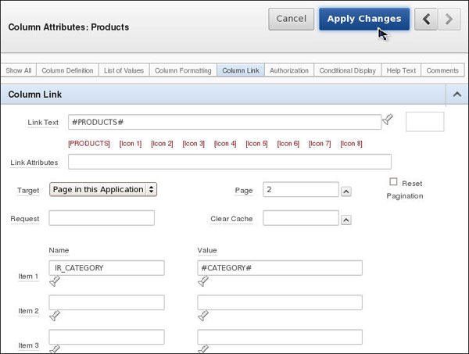Open the Conditional Display tab
The image size is (469, 354).
pos(347,70)
